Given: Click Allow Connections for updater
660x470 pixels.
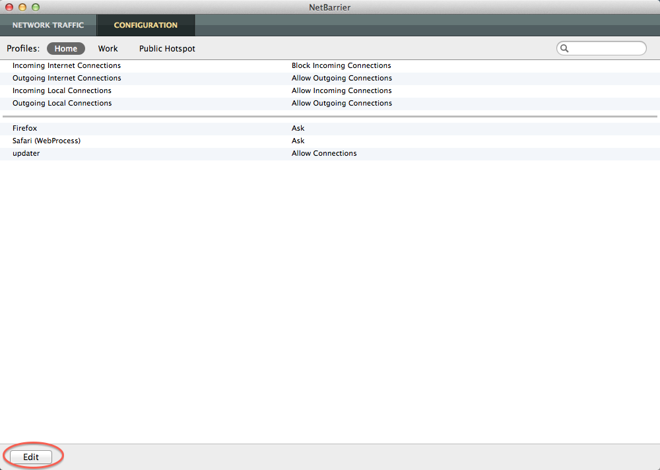Looking at the screenshot, I should click(x=324, y=154).
